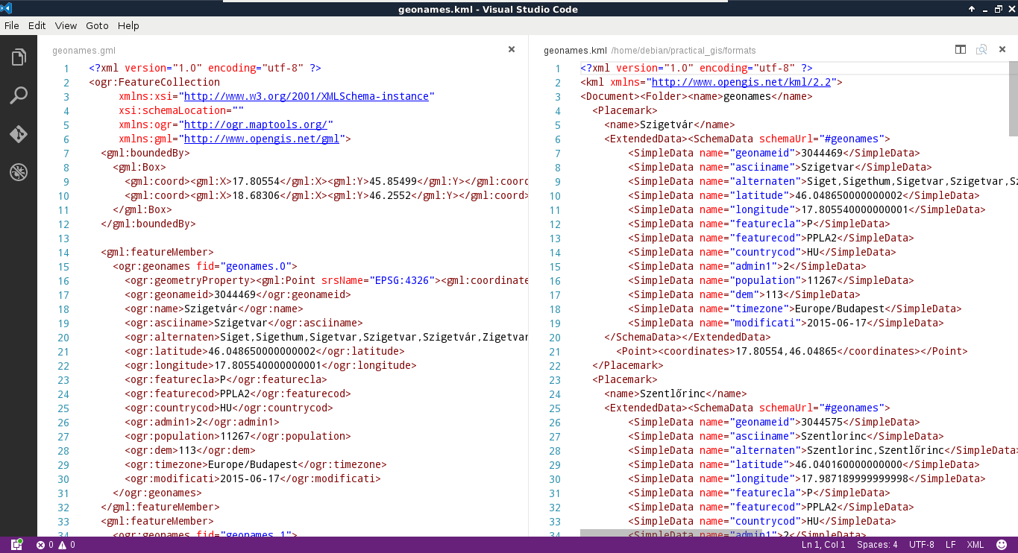
Task: Open the ogr.maptools.org link
Action: tap(256, 124)
